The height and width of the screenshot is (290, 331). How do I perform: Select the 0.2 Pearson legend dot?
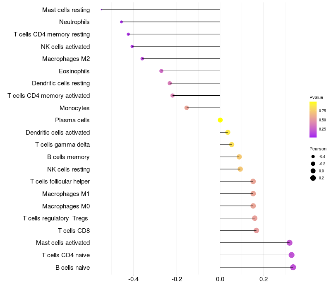[x=313, y=178]
